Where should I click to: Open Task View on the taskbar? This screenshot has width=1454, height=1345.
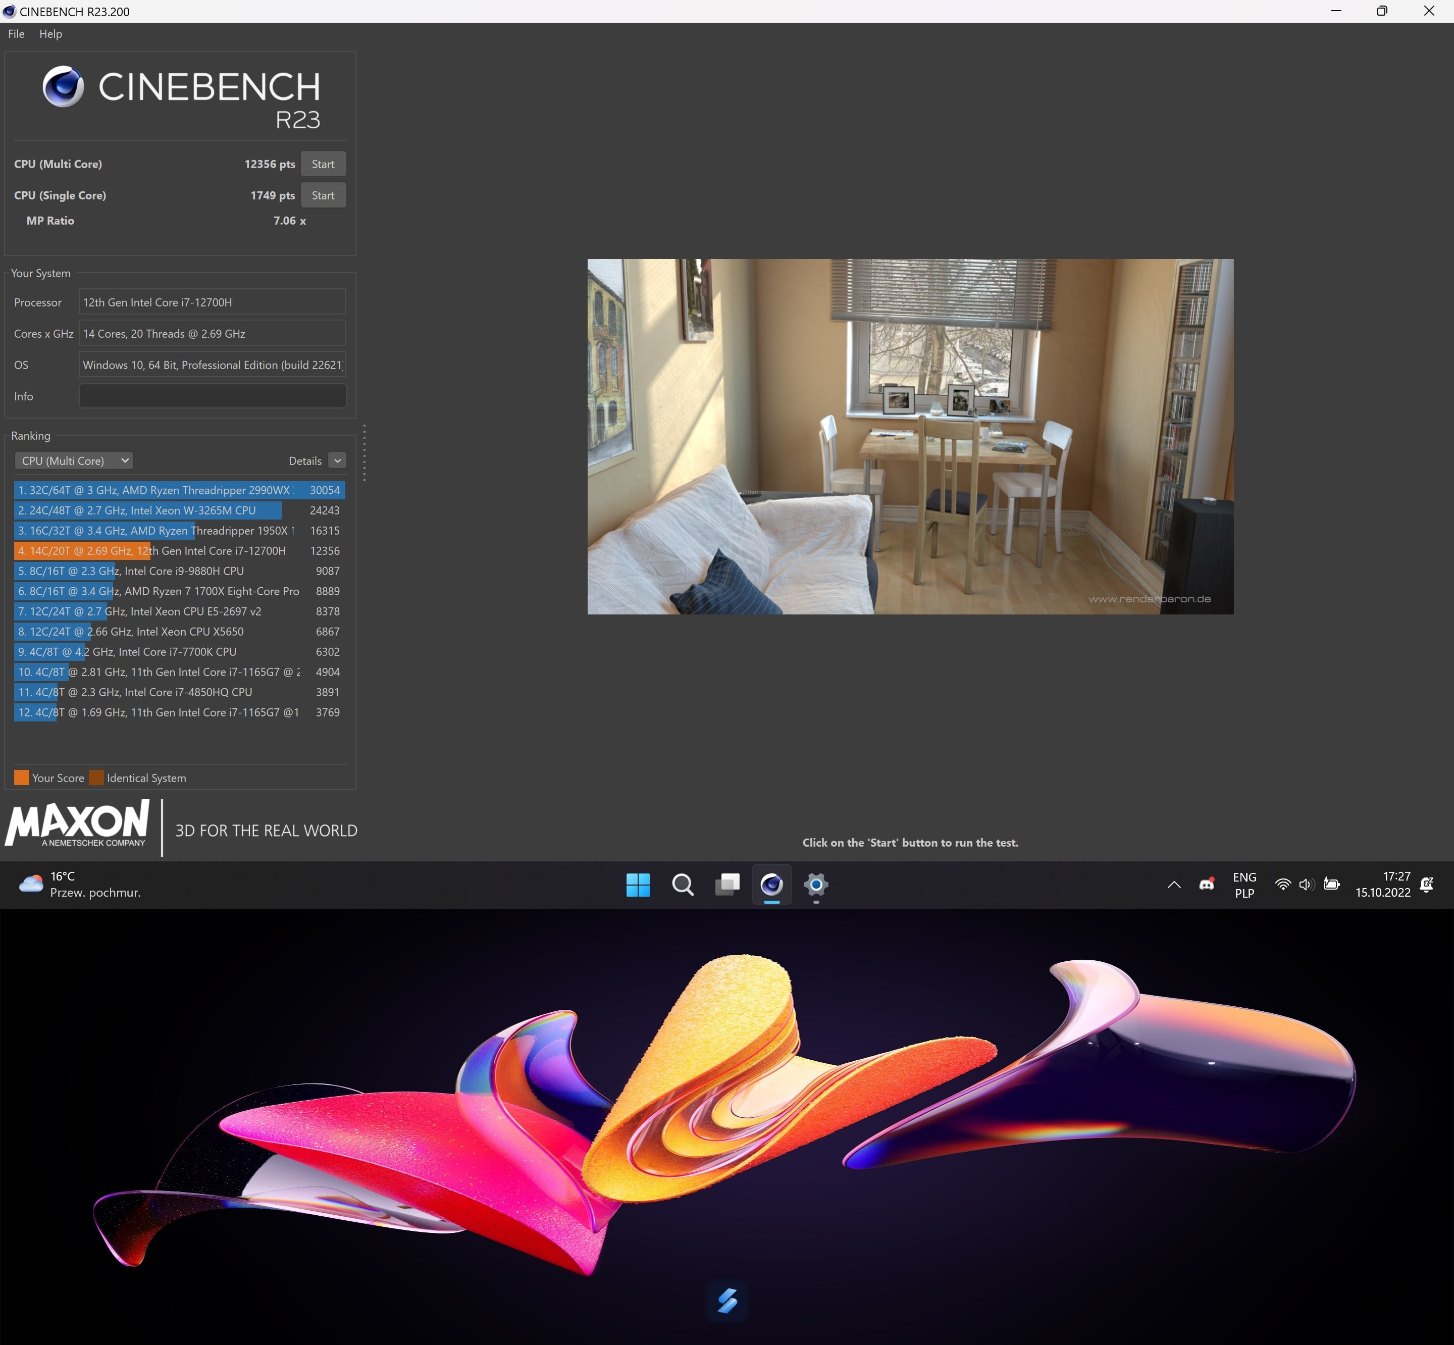point(727,884)
